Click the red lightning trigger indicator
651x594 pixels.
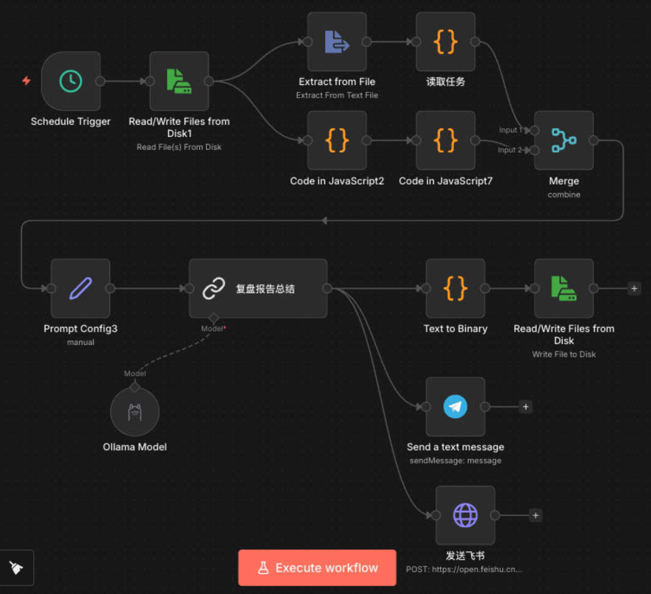pos(26,81)
